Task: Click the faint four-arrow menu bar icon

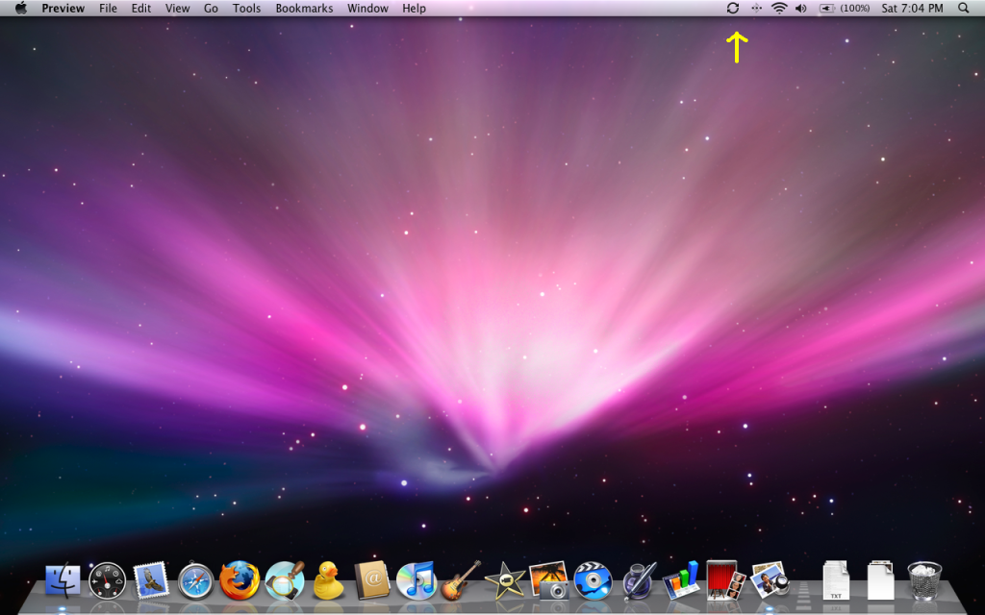Action: (x=756, y=8)
